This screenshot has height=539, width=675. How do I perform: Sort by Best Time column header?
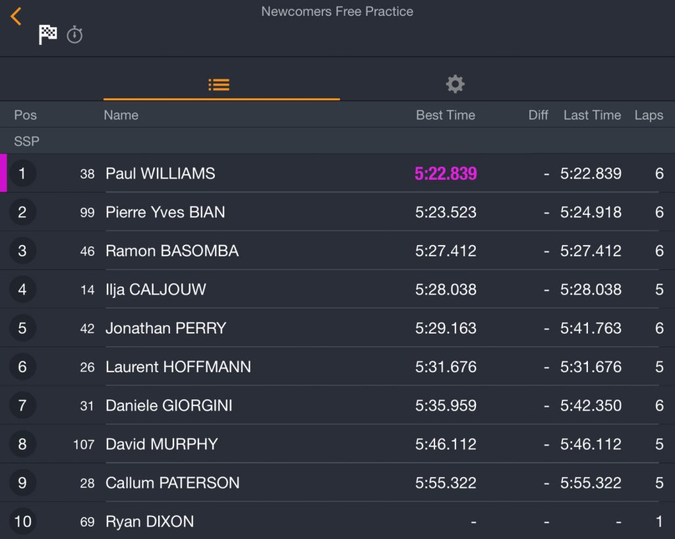point(446,115)
